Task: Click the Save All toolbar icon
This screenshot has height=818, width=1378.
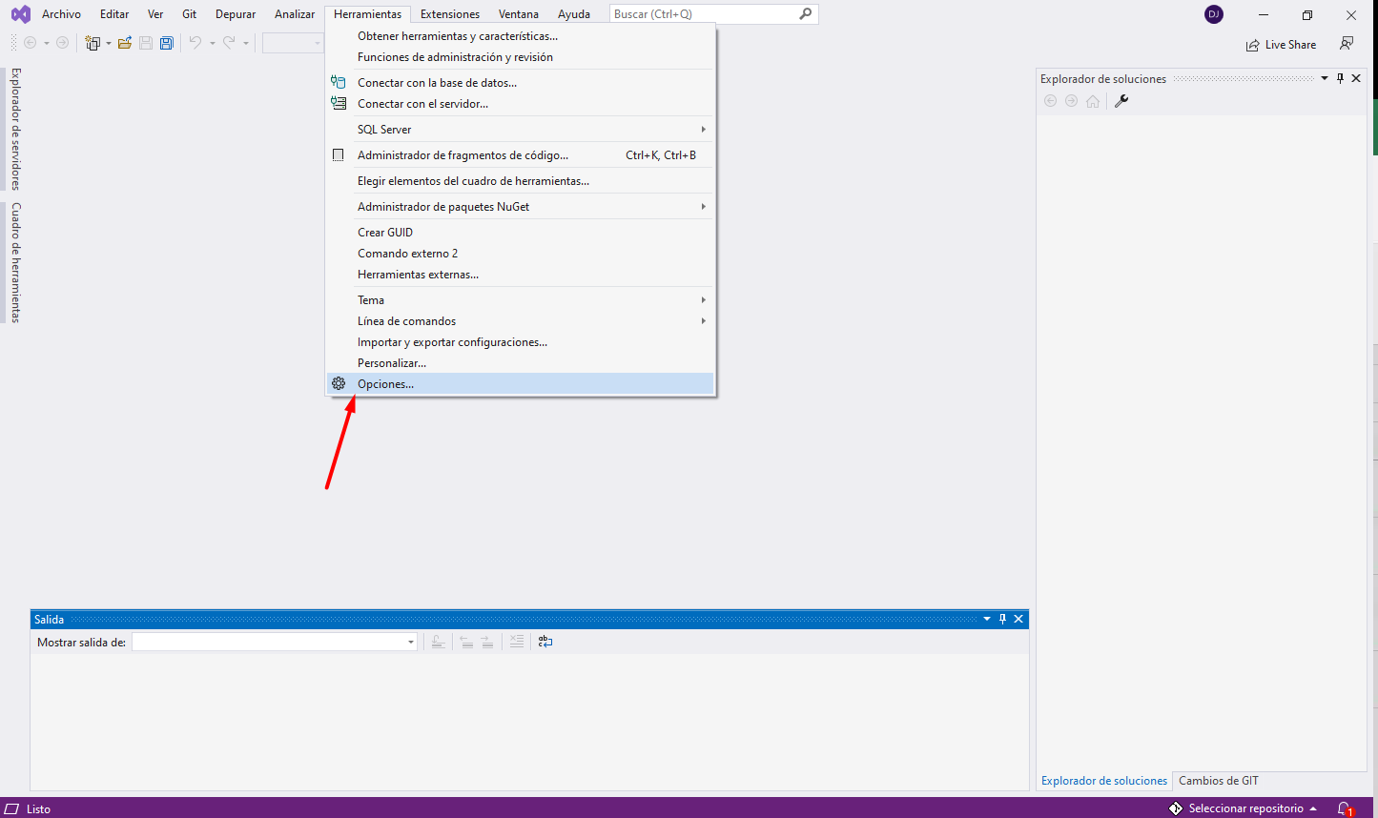Action: (167, 43)
